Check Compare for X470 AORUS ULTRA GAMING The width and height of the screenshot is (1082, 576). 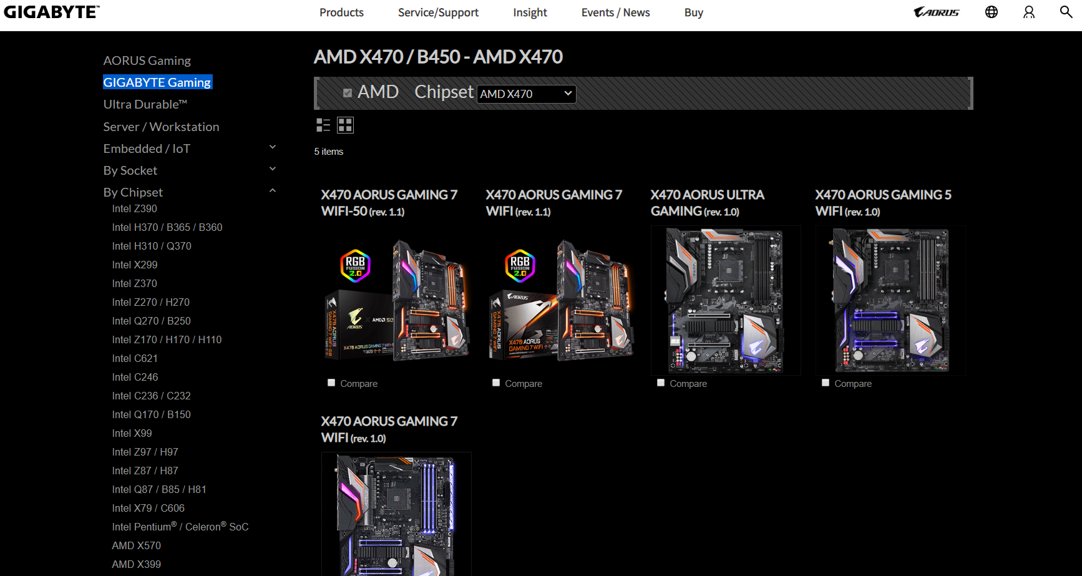(x=661, y=383)
